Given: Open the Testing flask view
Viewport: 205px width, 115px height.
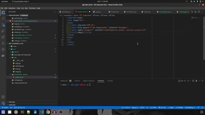Looking at the screenshot, I should click(x=3, y=43).
